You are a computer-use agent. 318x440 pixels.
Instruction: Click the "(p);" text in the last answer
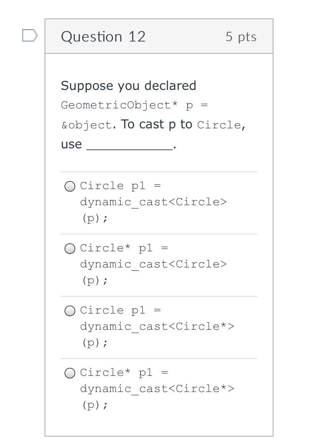(94, 405)
